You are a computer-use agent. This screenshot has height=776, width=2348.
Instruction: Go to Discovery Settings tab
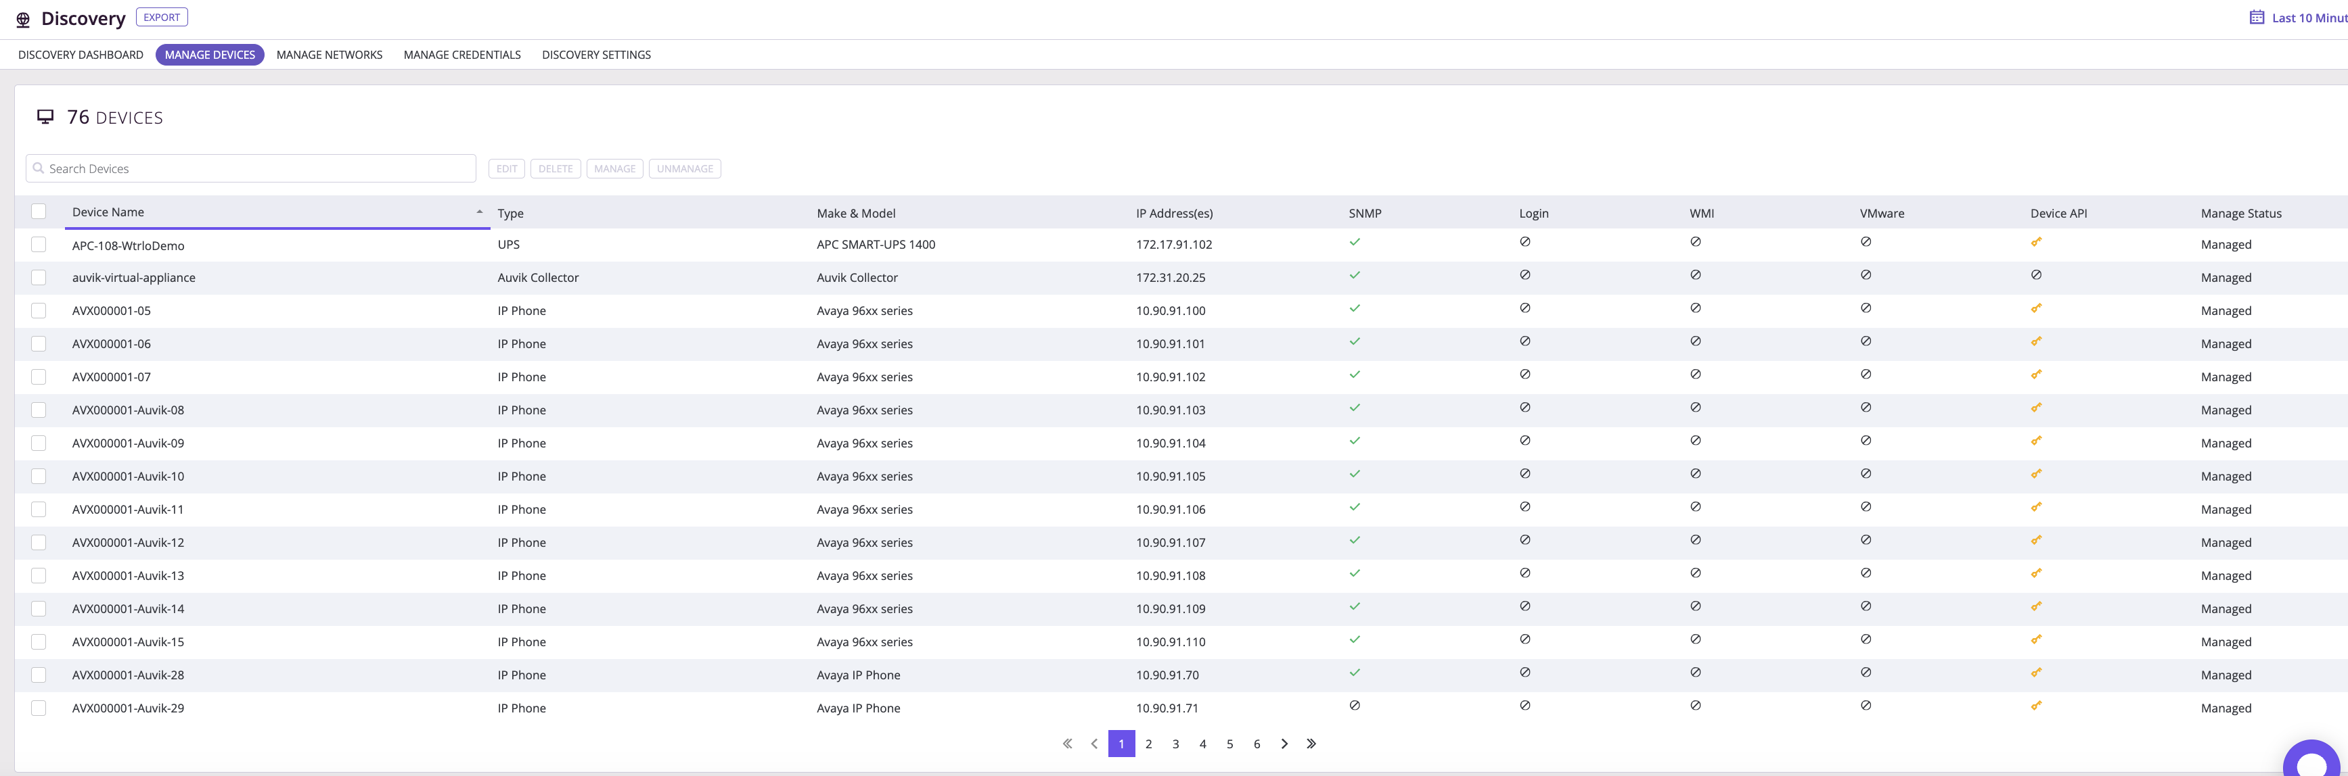[596, 55]
